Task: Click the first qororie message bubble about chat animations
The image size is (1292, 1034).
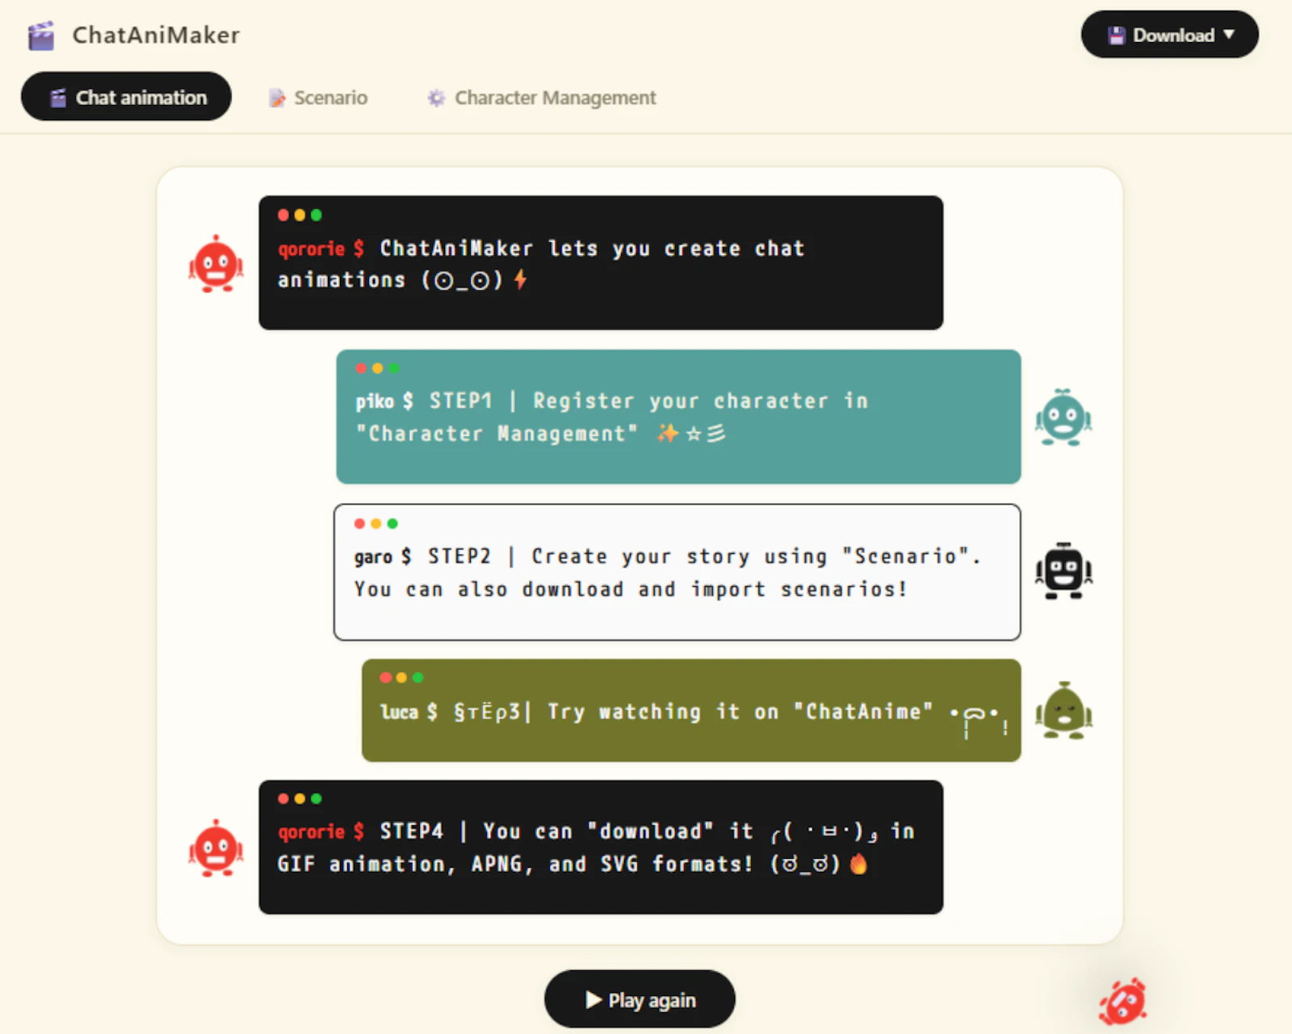Action: pyautogui.click(x=601, y=262)
